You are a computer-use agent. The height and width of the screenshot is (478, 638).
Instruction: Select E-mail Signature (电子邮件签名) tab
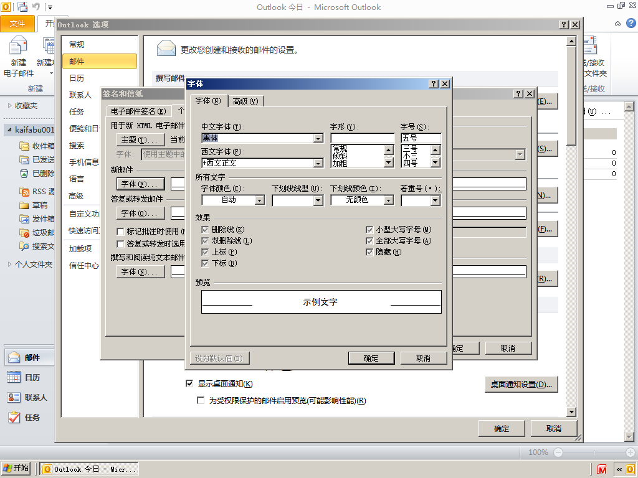[x=138, y=111]
